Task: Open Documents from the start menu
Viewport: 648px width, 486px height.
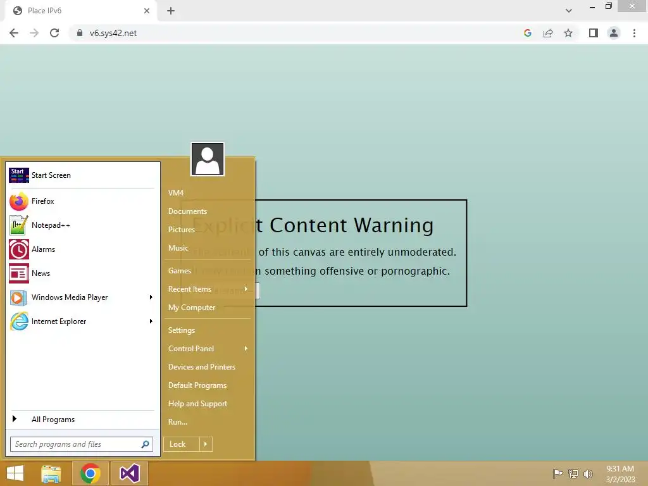Action: click(187, 211)
